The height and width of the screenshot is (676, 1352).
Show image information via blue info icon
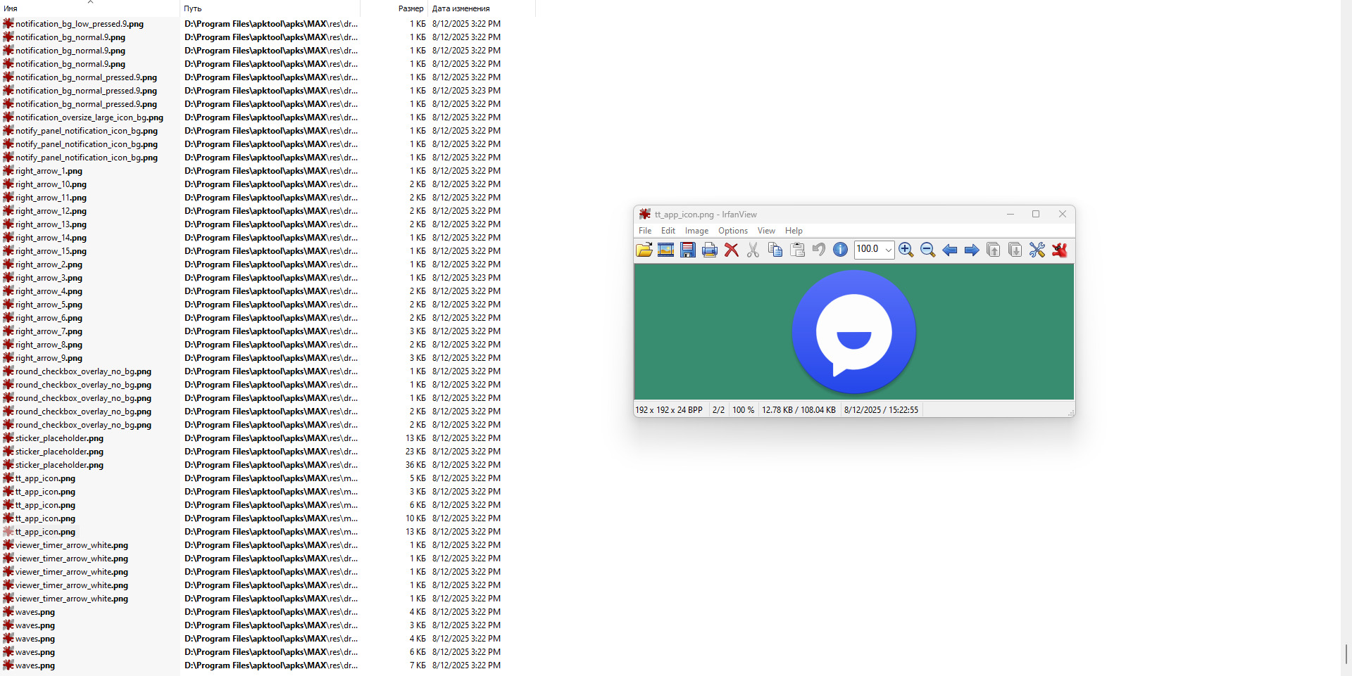[x=840, y=250]
